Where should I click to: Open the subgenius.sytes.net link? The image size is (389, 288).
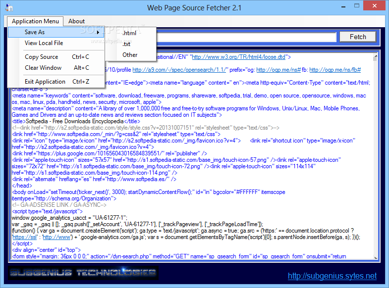(x=332, y=276)
